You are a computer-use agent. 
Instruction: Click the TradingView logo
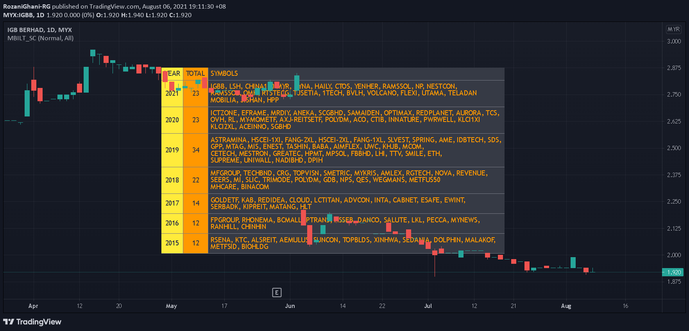(x=32, y=322)
